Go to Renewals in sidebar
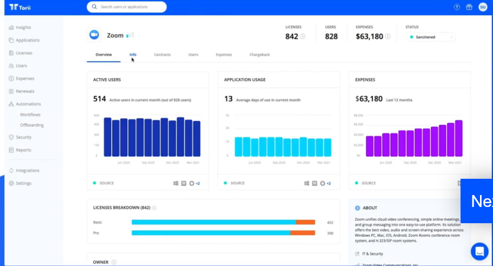The width and height of the screenshot is (493, 266). tap(25, 91)
